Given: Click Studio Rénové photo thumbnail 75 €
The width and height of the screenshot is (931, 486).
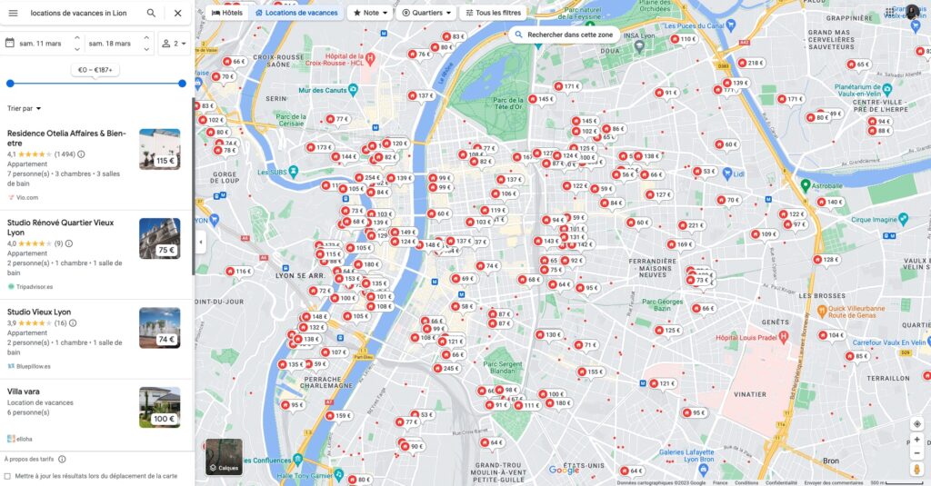Looking at the screenshot, I should (x=160, y=239).
